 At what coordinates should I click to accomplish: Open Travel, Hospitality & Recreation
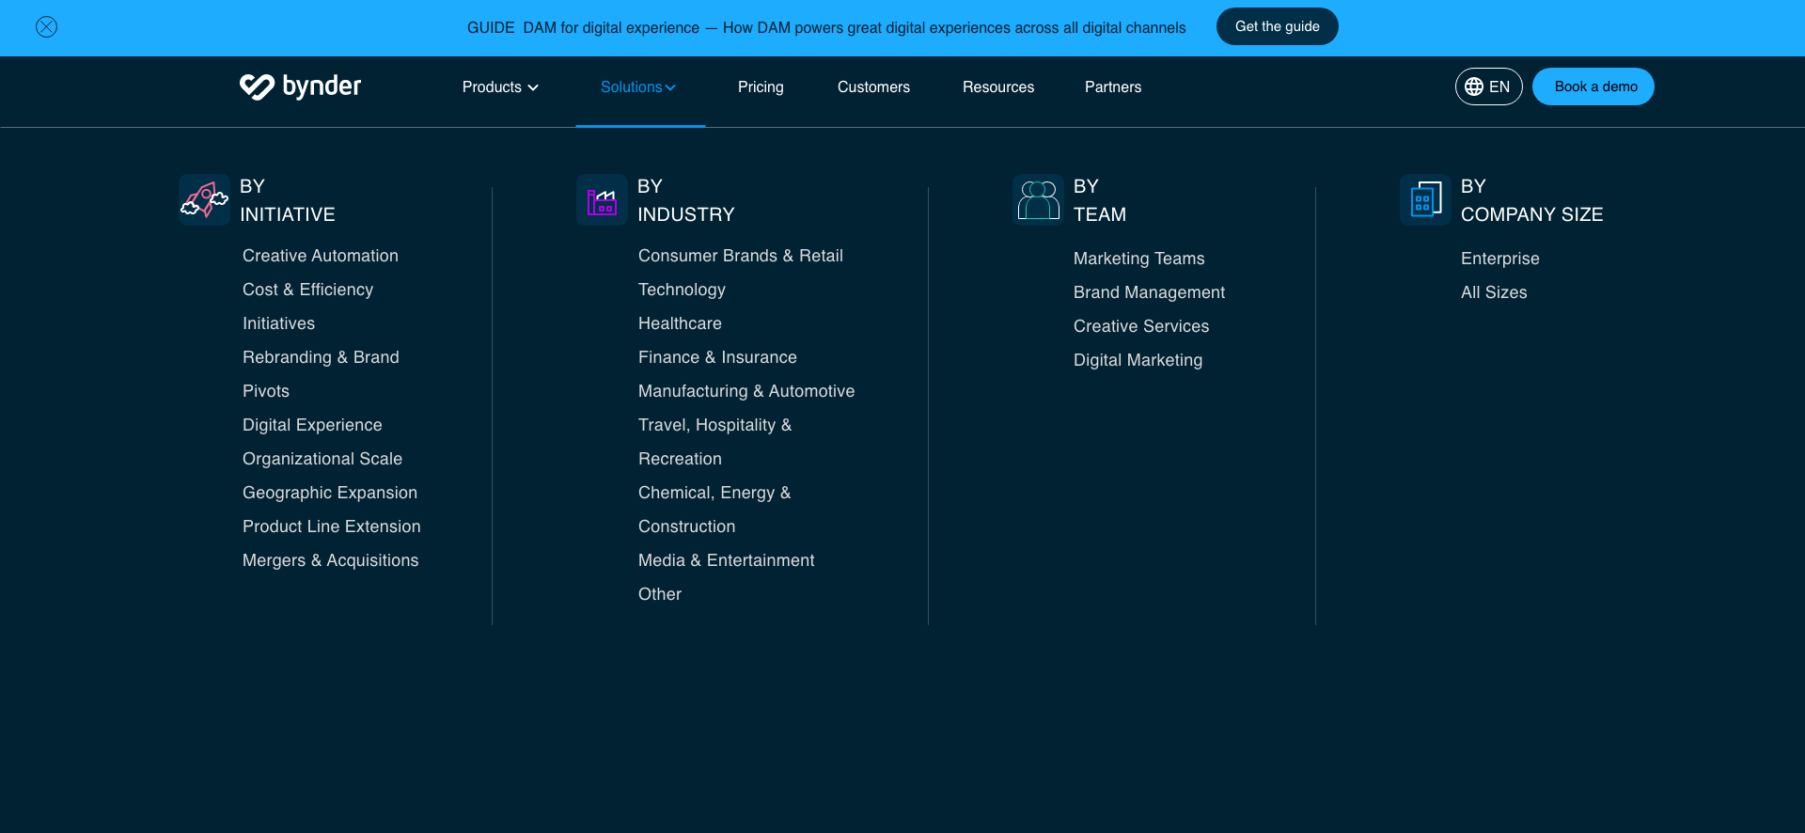click(715, 442)
